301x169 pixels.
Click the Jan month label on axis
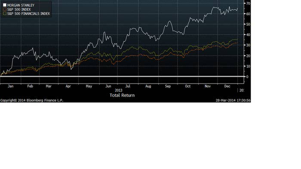tap(11, 86)
